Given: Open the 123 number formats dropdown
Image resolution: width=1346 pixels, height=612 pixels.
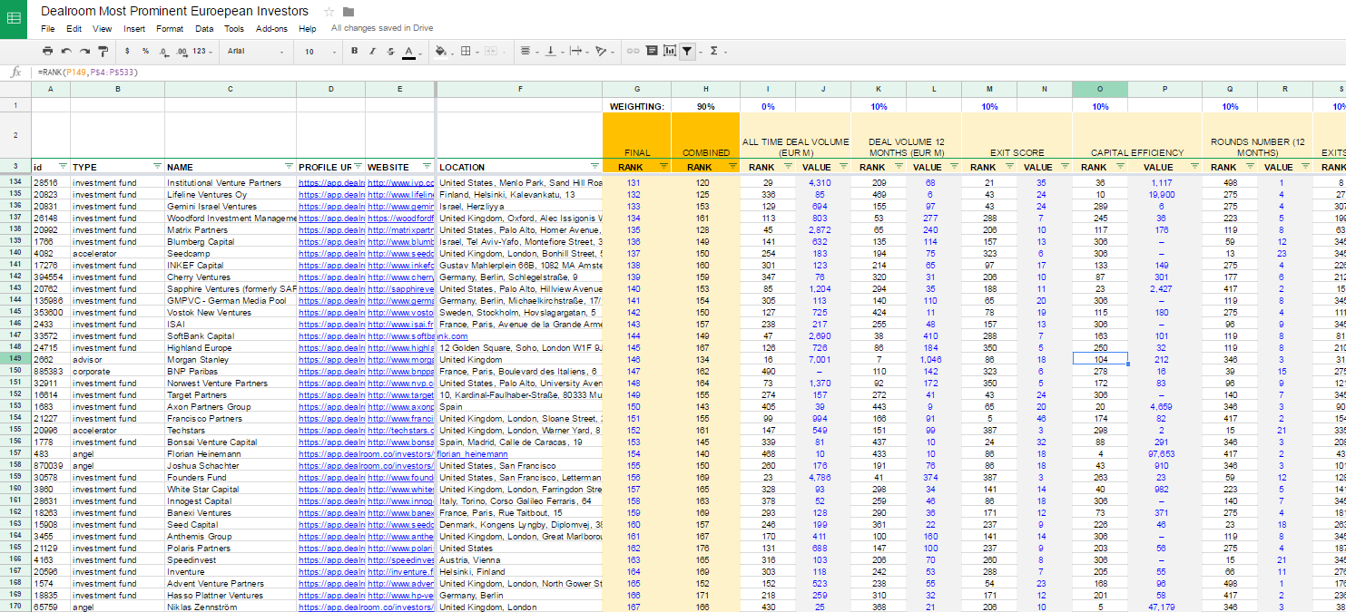Looking at the screenshot, I should [203, 52].
